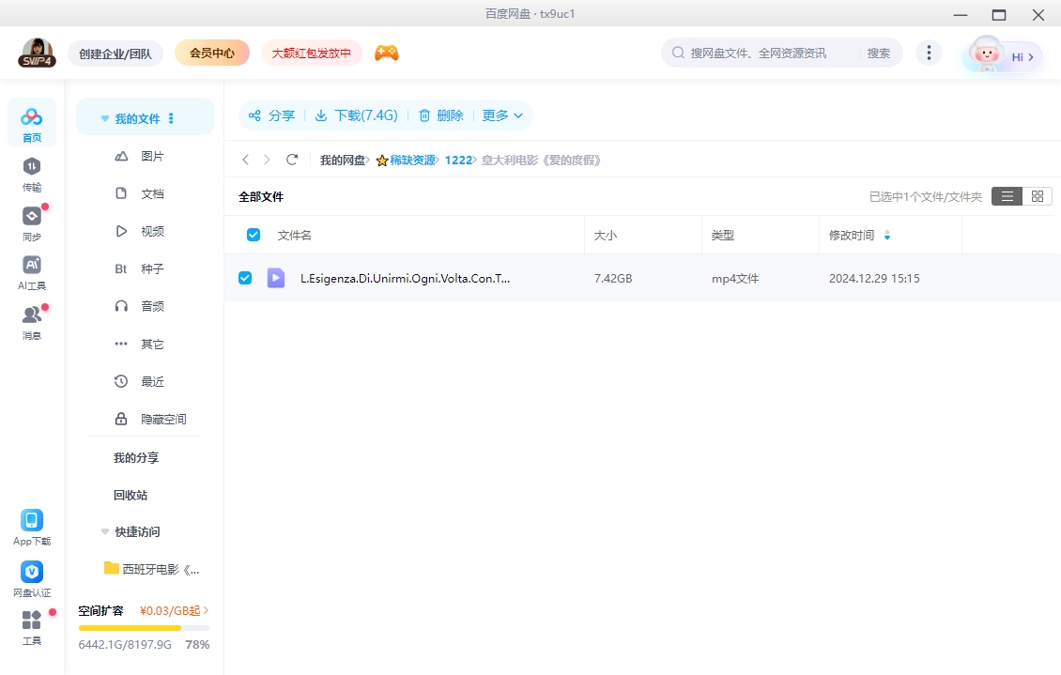Switch to grid view layout
The image size is (1061, 675).
point(1038,196)
